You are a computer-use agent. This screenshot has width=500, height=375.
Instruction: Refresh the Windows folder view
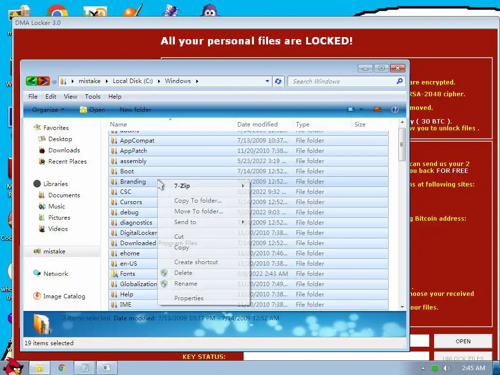[x=278, y=82]
